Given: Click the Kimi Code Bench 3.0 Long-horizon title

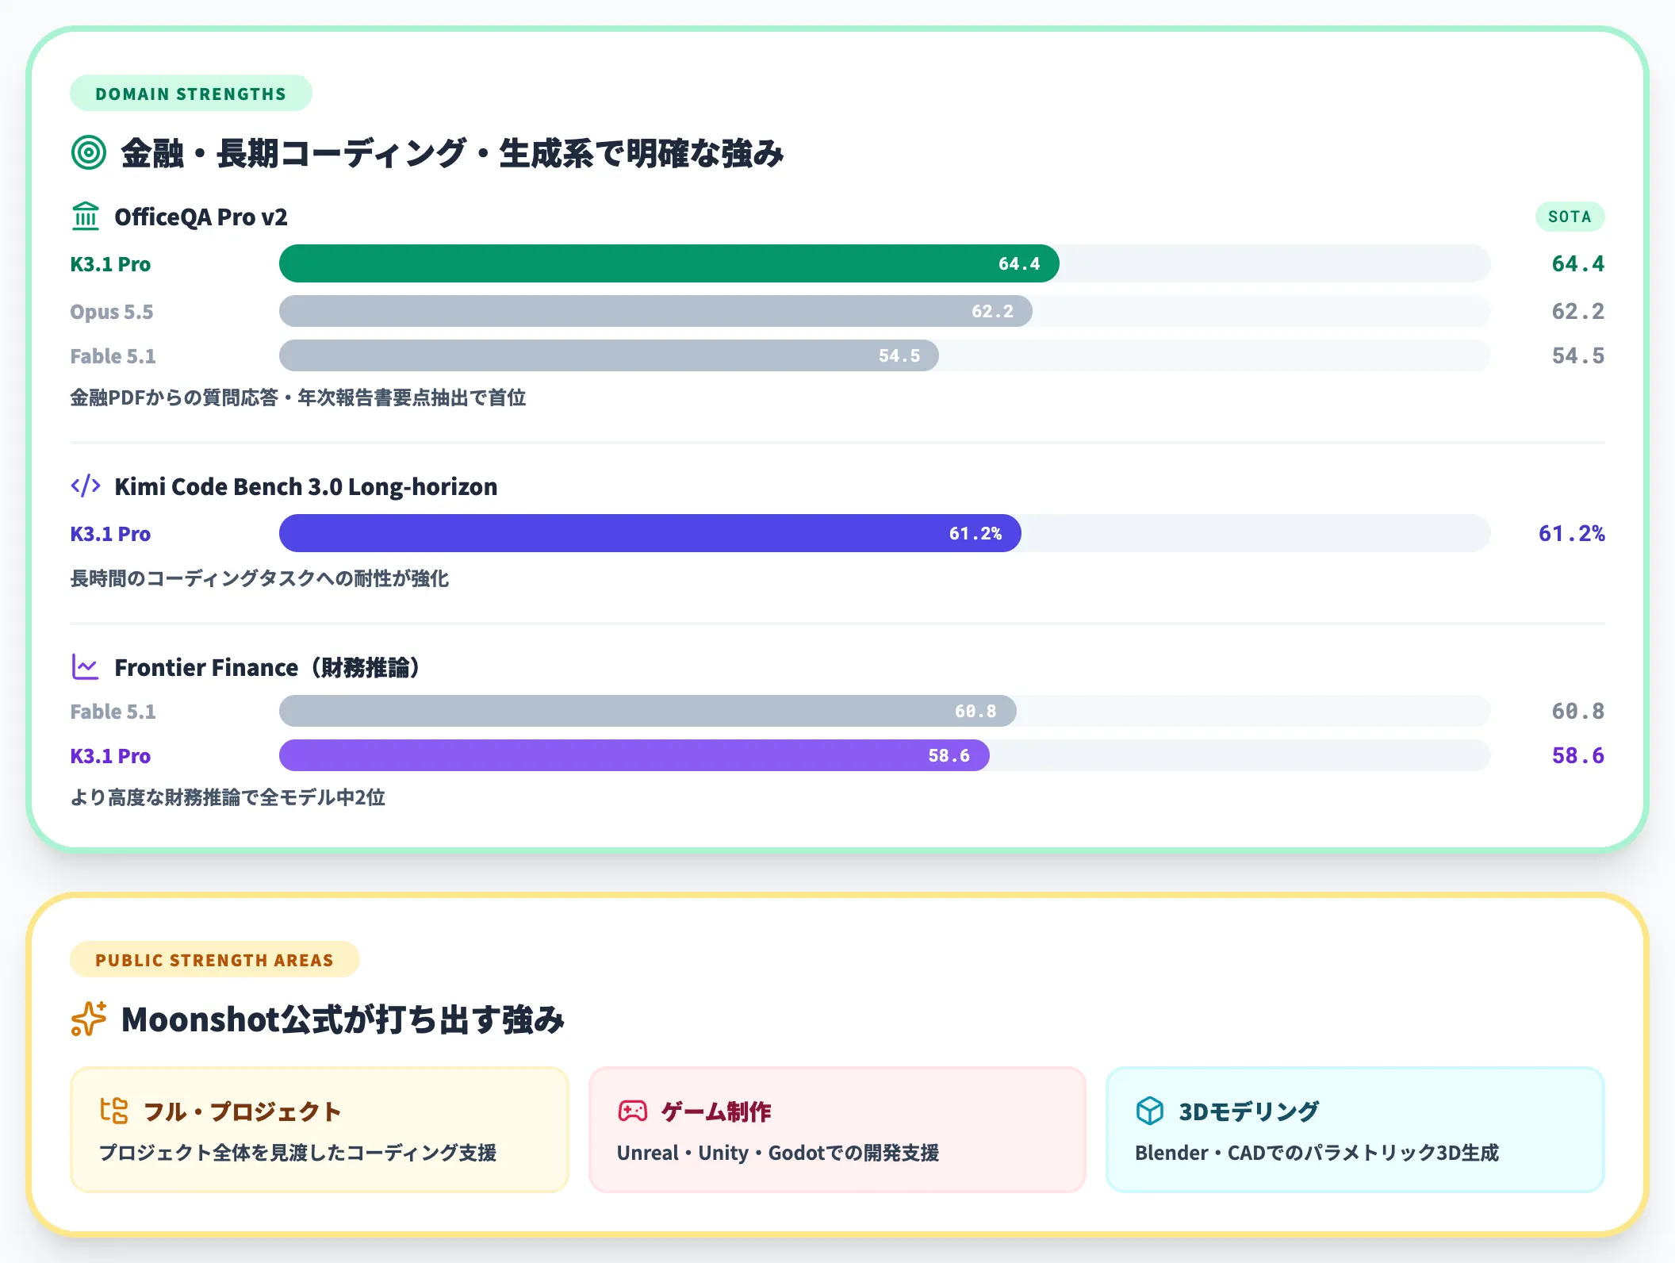Looking at the screenshot, I should (x=306, y=486).
